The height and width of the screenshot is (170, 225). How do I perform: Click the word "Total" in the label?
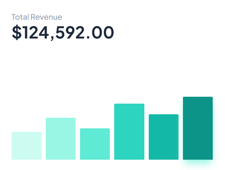click(20, 17)
